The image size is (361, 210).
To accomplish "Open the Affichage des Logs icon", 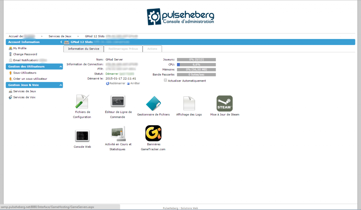I will click(x=189, y=103).
